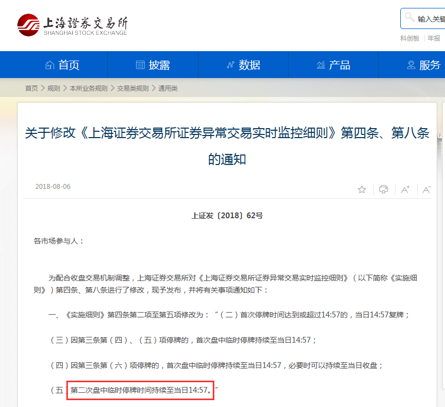This screenshot has height=407, width=445.
Task: Click the line starting 一、《实施细则》第四条
Action: coord(229,315)
